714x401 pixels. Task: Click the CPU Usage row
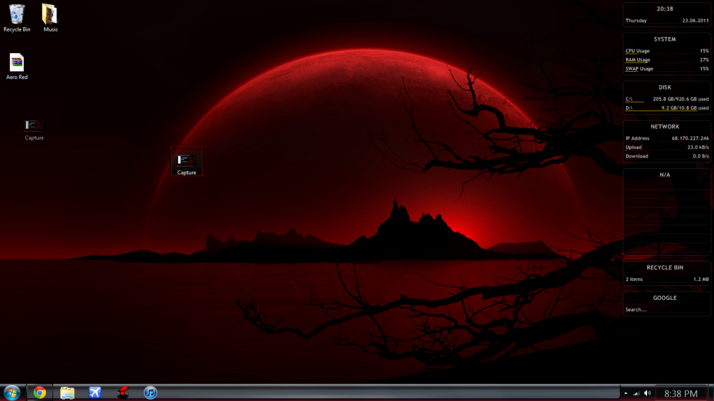coord(667,51)
